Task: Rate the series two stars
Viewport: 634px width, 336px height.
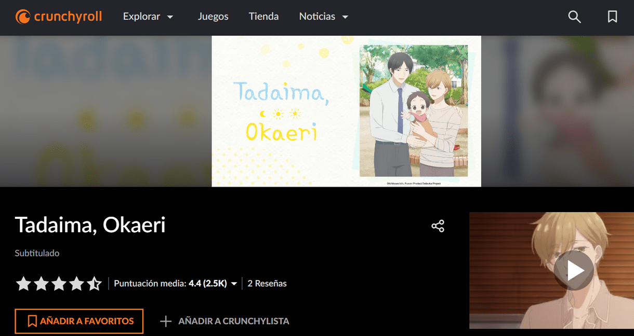Action: [41, 284]
